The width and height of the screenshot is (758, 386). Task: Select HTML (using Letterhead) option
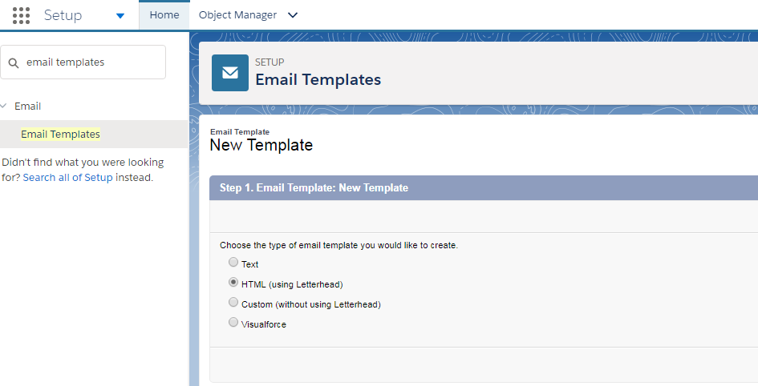[x=233, y=282]
